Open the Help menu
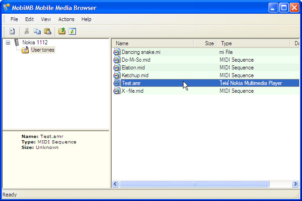Screen dimensions: 302x201 pyautogui.click(x=86, y=19)
